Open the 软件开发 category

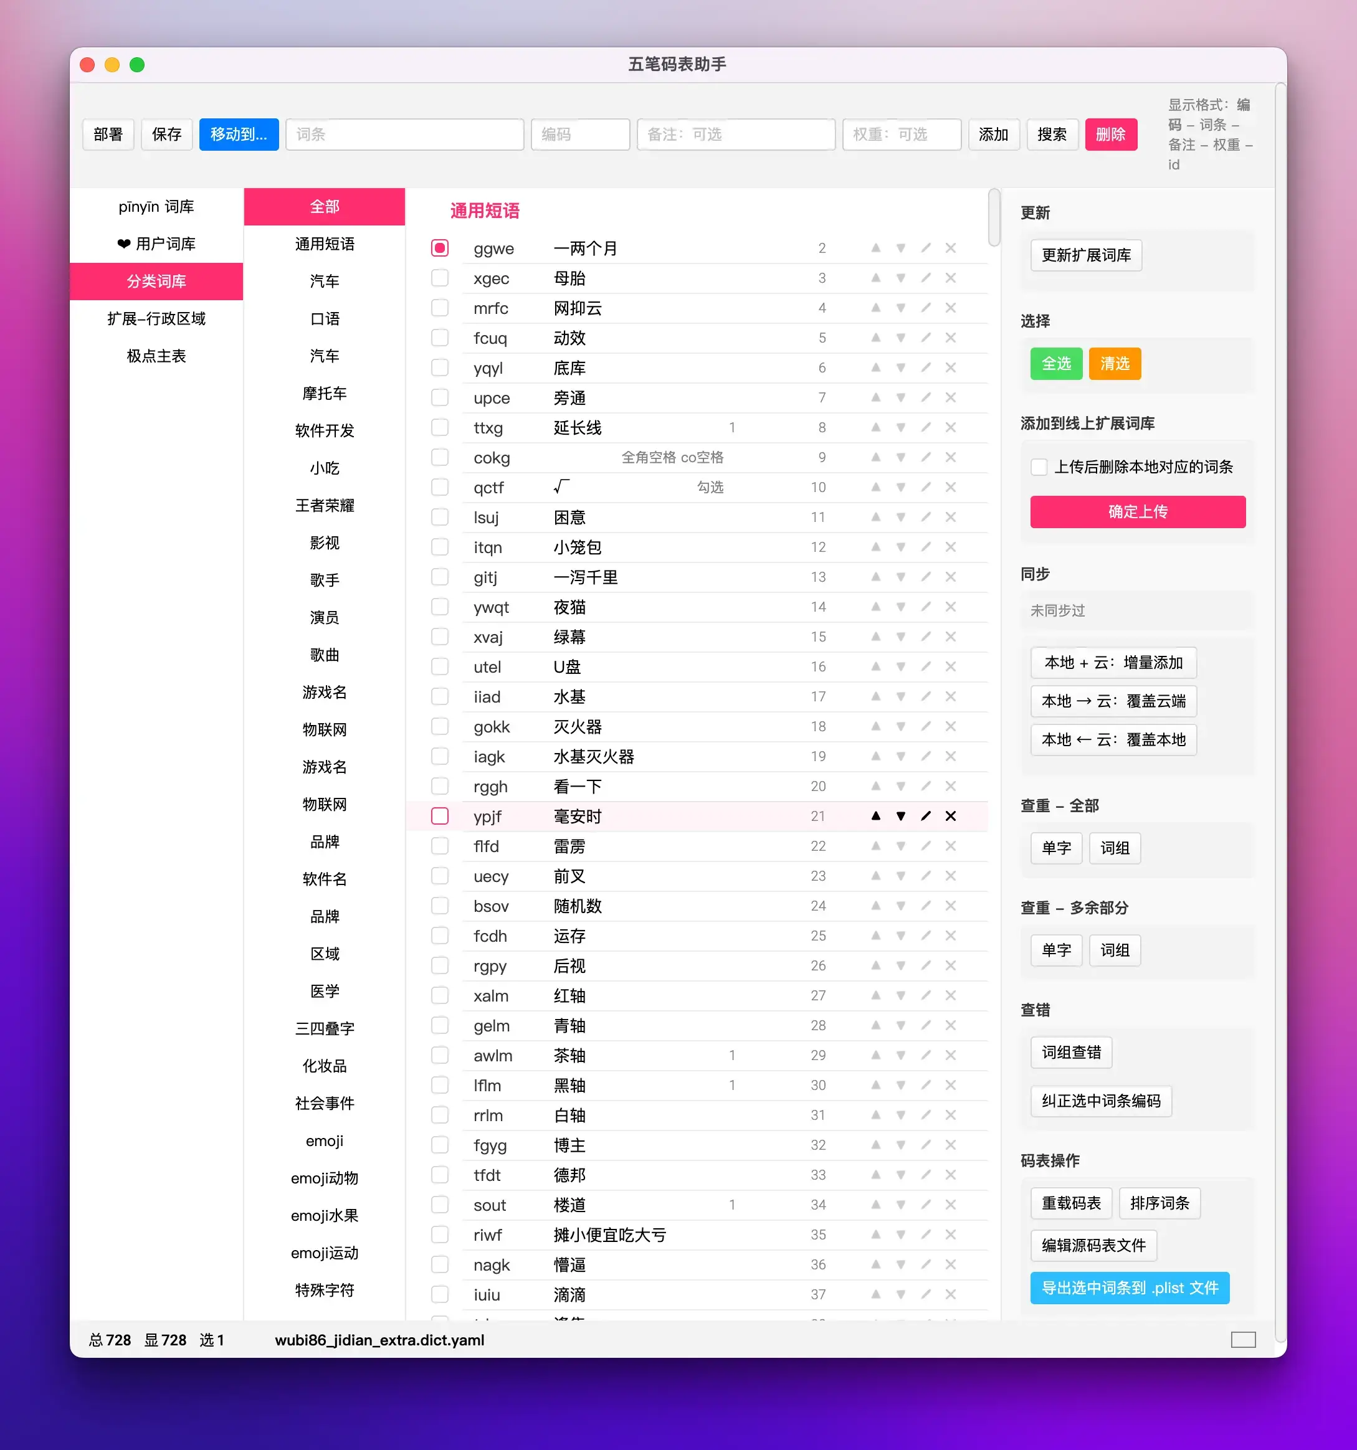click(x=324, y=430)
